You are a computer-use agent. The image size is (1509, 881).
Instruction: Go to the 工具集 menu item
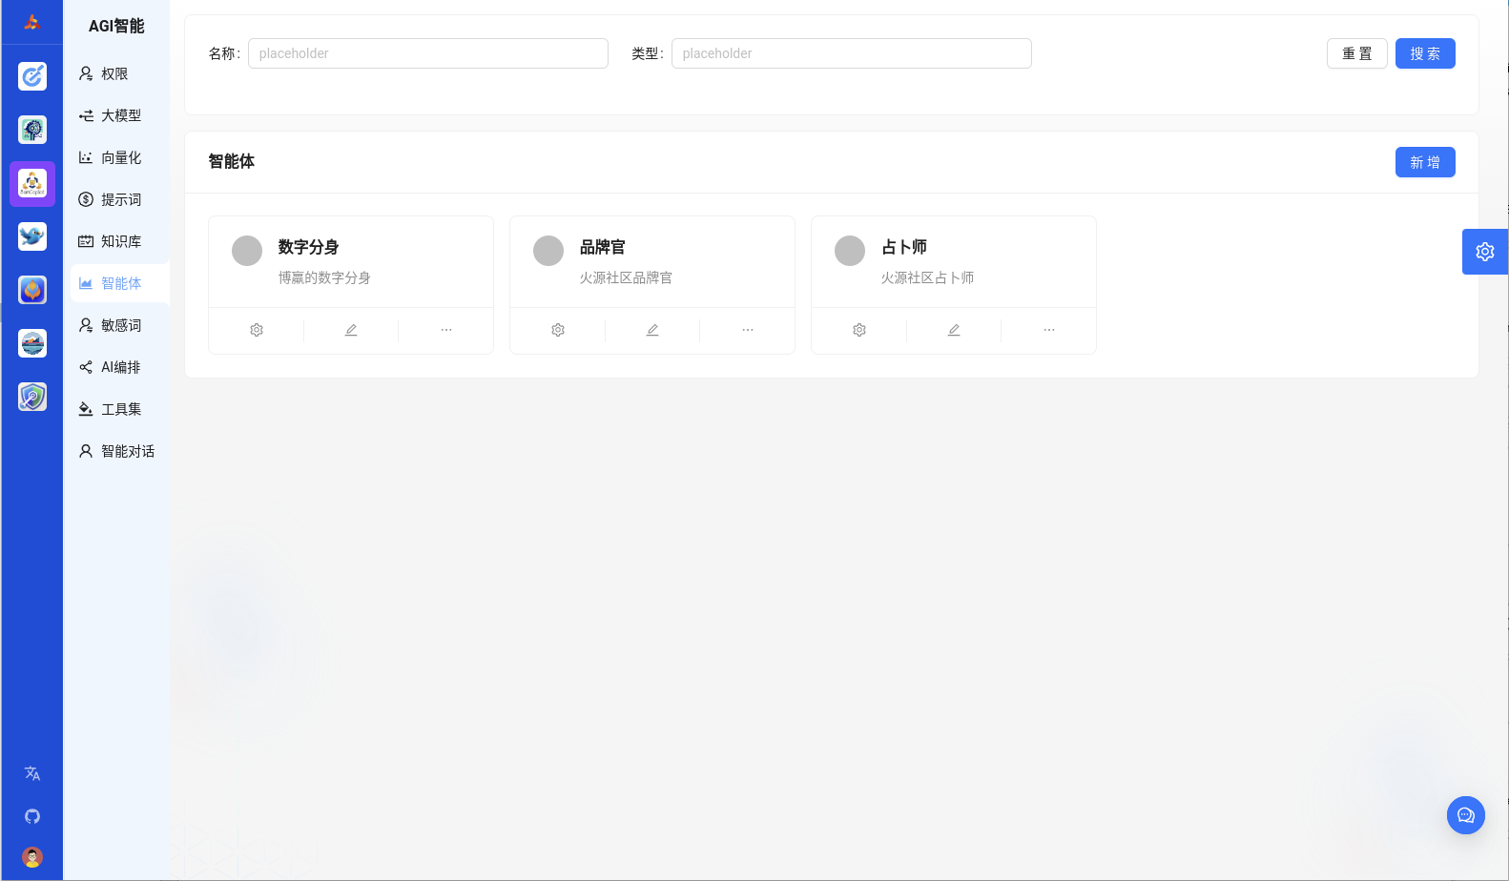point(120,409)
